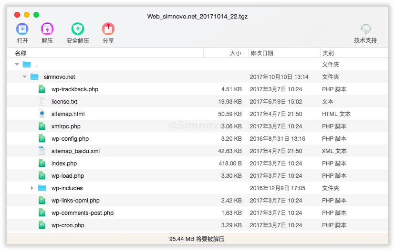Select the xmlrpc.php filename

(x=66, y=126)
